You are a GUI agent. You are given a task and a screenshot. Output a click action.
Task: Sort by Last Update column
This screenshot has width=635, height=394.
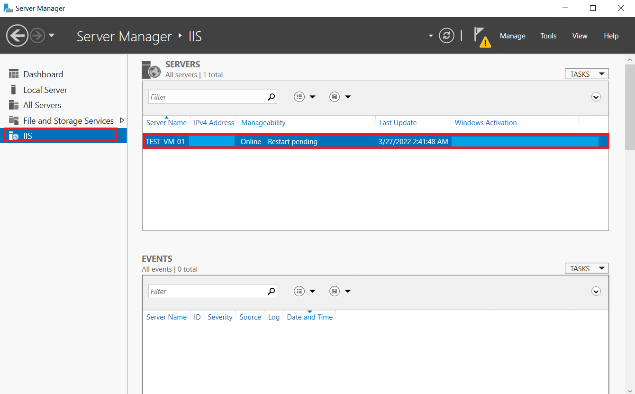[398, 122]
